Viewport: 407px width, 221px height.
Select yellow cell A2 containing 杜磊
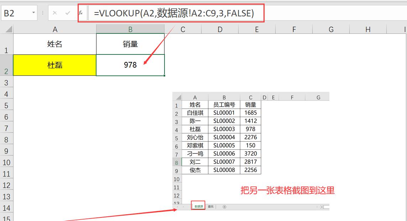(55, 65)
